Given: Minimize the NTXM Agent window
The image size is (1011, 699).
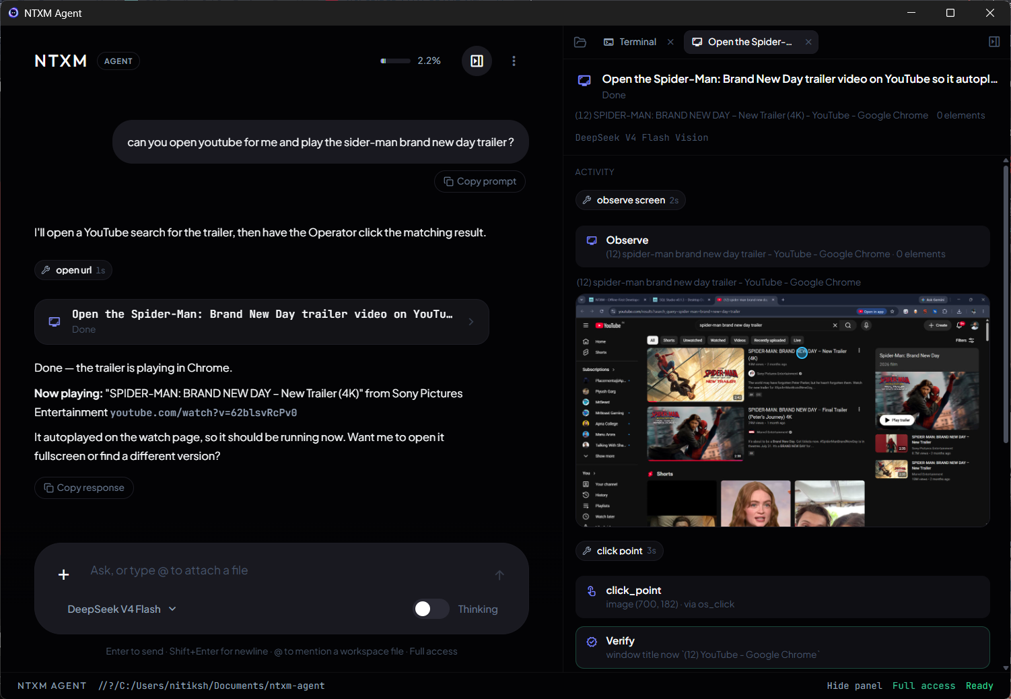Looking at the screenshot, I should (911, 13).
